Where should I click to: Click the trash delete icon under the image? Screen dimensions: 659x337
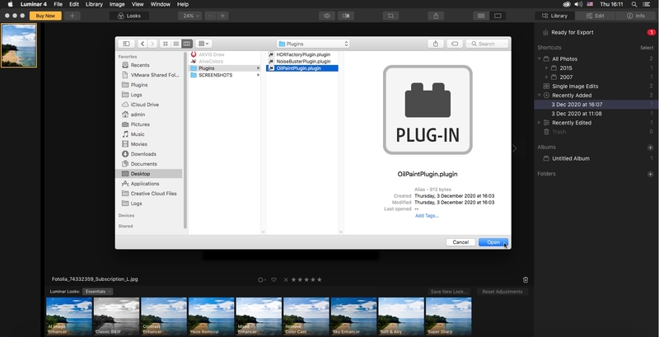tap(526, 280)
